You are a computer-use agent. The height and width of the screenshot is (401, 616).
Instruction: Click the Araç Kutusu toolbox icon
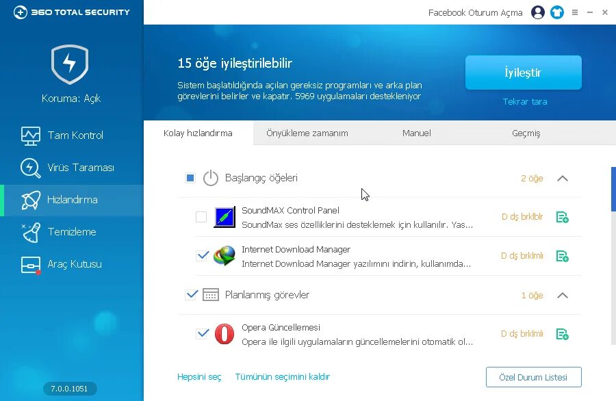click(x=31, y=265)
